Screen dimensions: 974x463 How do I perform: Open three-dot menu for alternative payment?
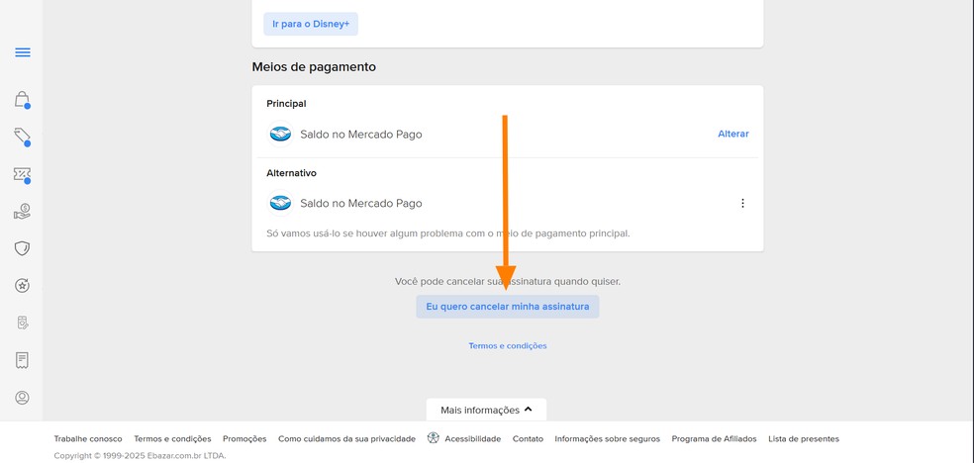[742, 203]
